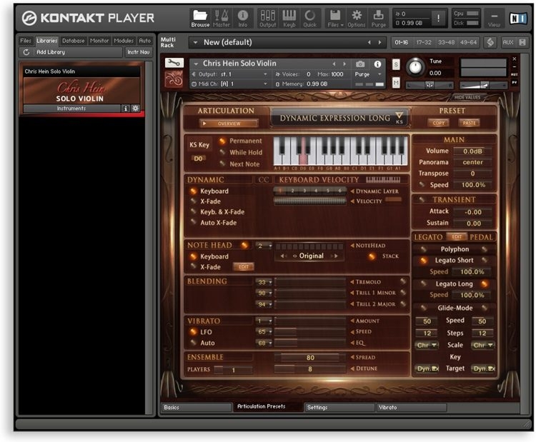
Task: Click the articulation Overview button
Action: [x=229, y=124]
